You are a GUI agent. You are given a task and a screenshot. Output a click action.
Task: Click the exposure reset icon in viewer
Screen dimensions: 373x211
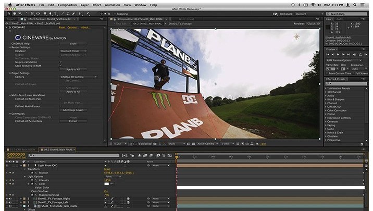257,144
